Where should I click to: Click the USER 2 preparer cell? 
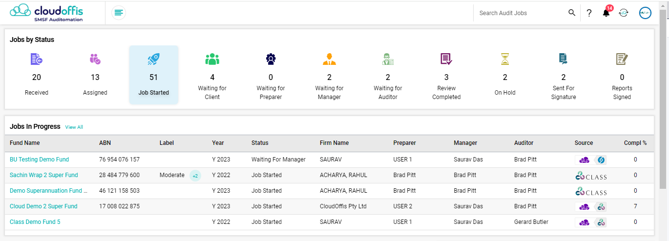tap(403, 206)
